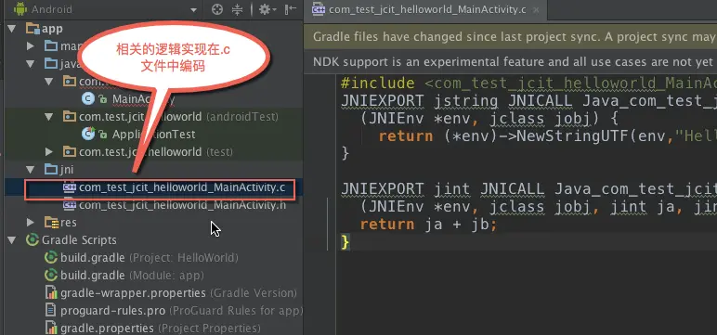This screenshot has width=717, height=335.
Task: Click the #include line in editor
Action: 528,84
